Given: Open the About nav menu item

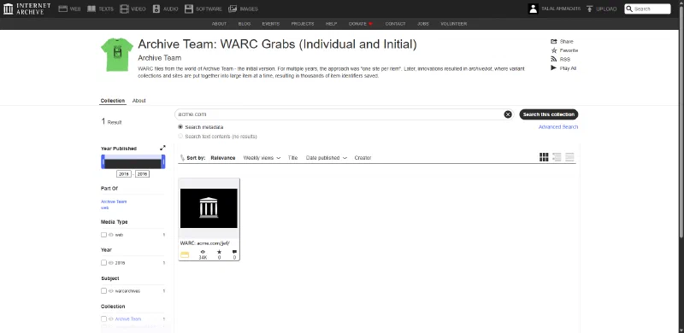Looking at the screenshot, I should click(x=219, y=24).
